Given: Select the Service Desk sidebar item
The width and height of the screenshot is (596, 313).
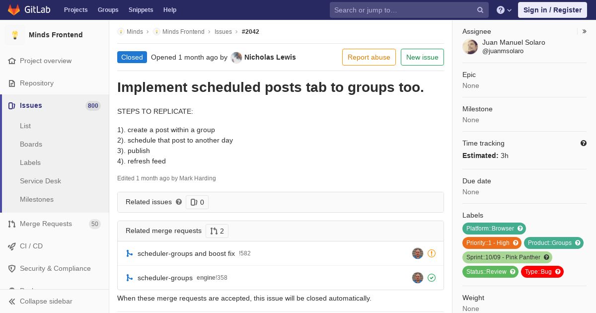Looking at the screenshot, I should coord(40,181).
